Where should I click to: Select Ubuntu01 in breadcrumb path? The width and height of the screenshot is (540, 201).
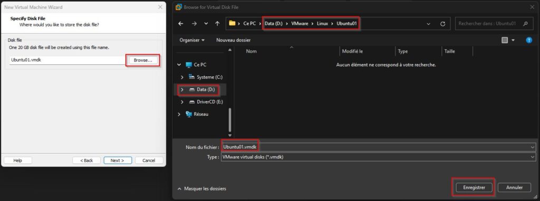[x=347, y=24]
